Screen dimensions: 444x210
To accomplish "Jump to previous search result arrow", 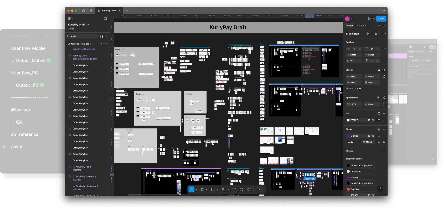I will click(102, 44).
